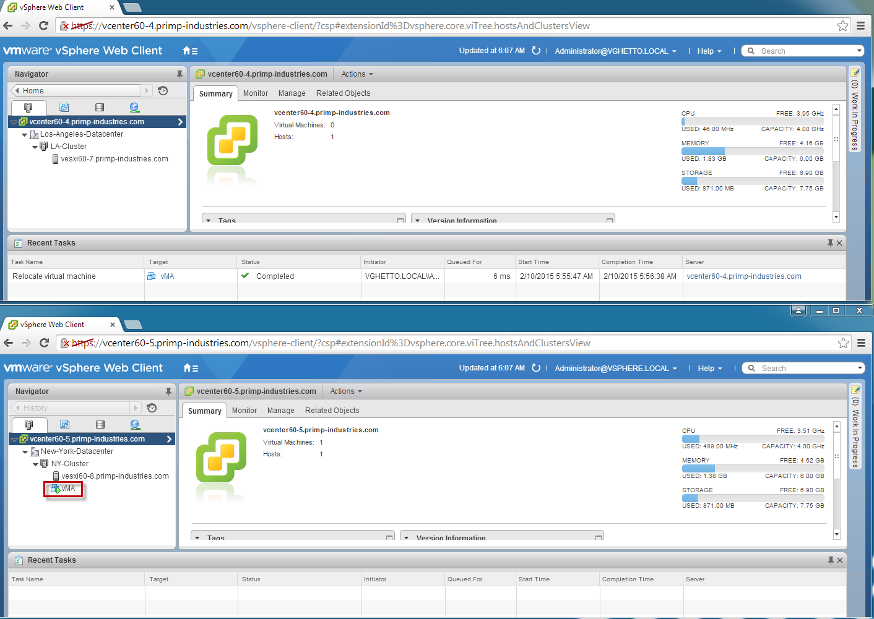Select Hosts and Clusters icon above vcenter60-5 tree
Viewport: 874px width, 619px height.
(29, 425)
